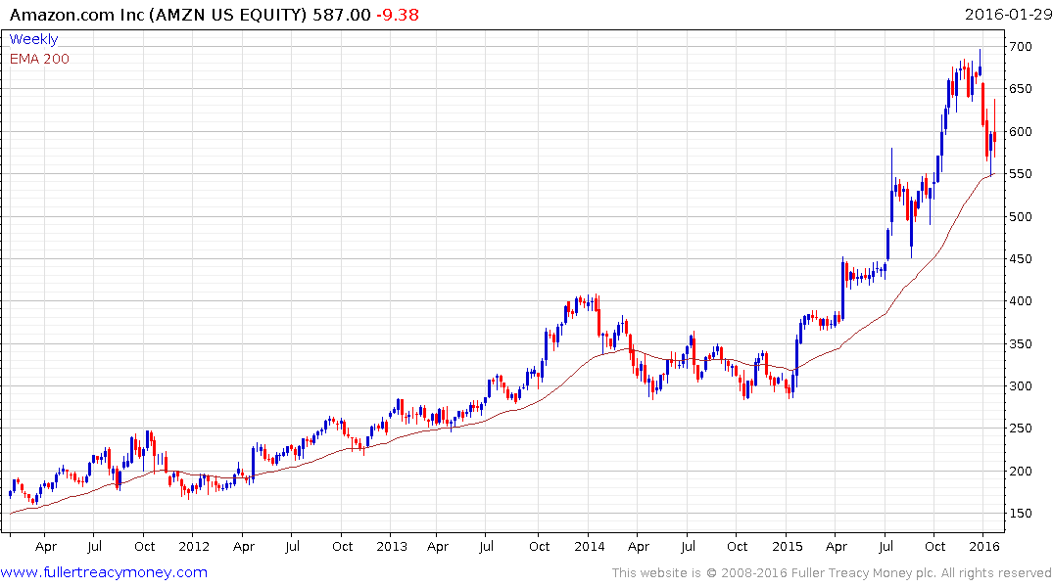Click the 650 price axis label
The image size is (1053, 587).
pyautogui.click(x=1020, y=89)
